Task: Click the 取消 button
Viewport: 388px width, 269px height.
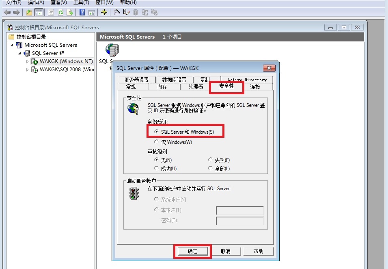Action: [x=226, y=251]
